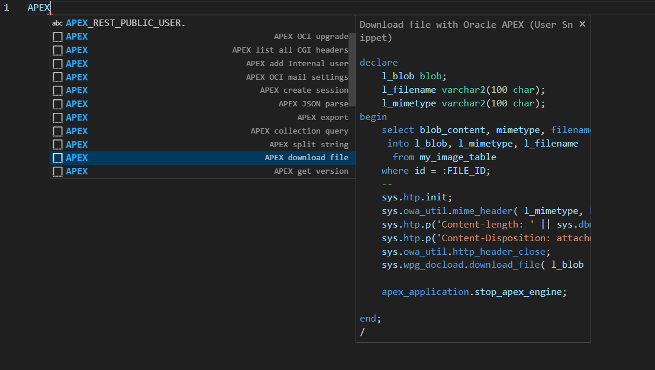The width and height of the screenshot is (655, 370).
Task: Select the APEX collection query snippet
Action: point(202,131)
